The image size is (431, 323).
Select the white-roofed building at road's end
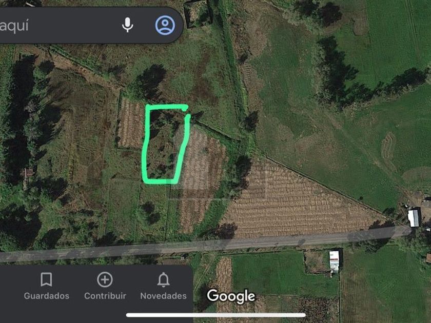(414, 218)
